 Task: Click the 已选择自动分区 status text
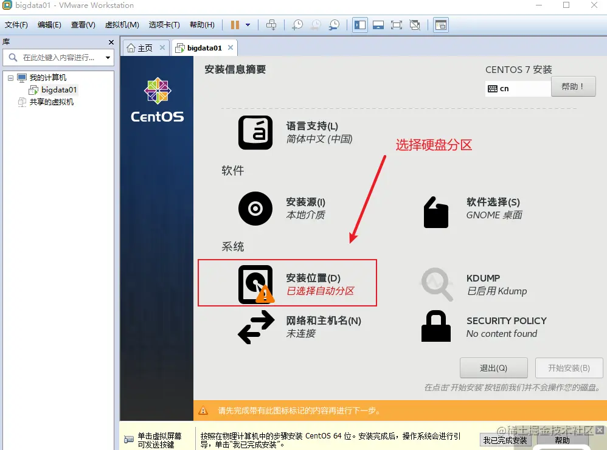[x=320, y=291]
